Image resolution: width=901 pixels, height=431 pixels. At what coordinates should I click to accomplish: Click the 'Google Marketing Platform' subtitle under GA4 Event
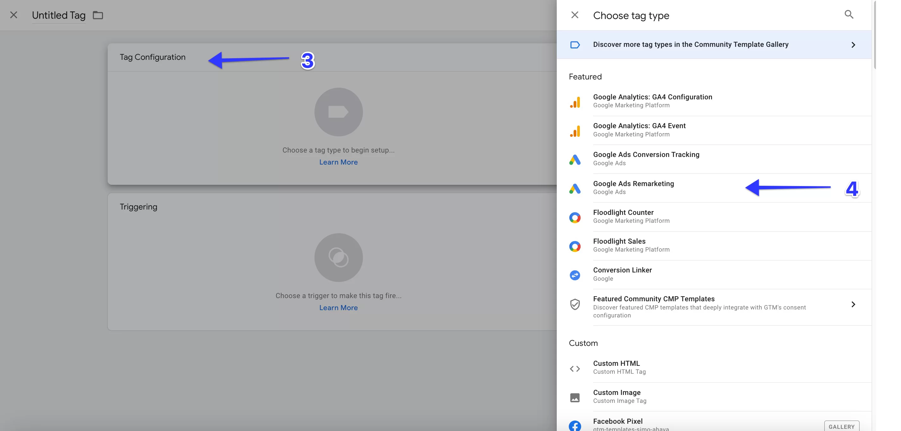631,134
